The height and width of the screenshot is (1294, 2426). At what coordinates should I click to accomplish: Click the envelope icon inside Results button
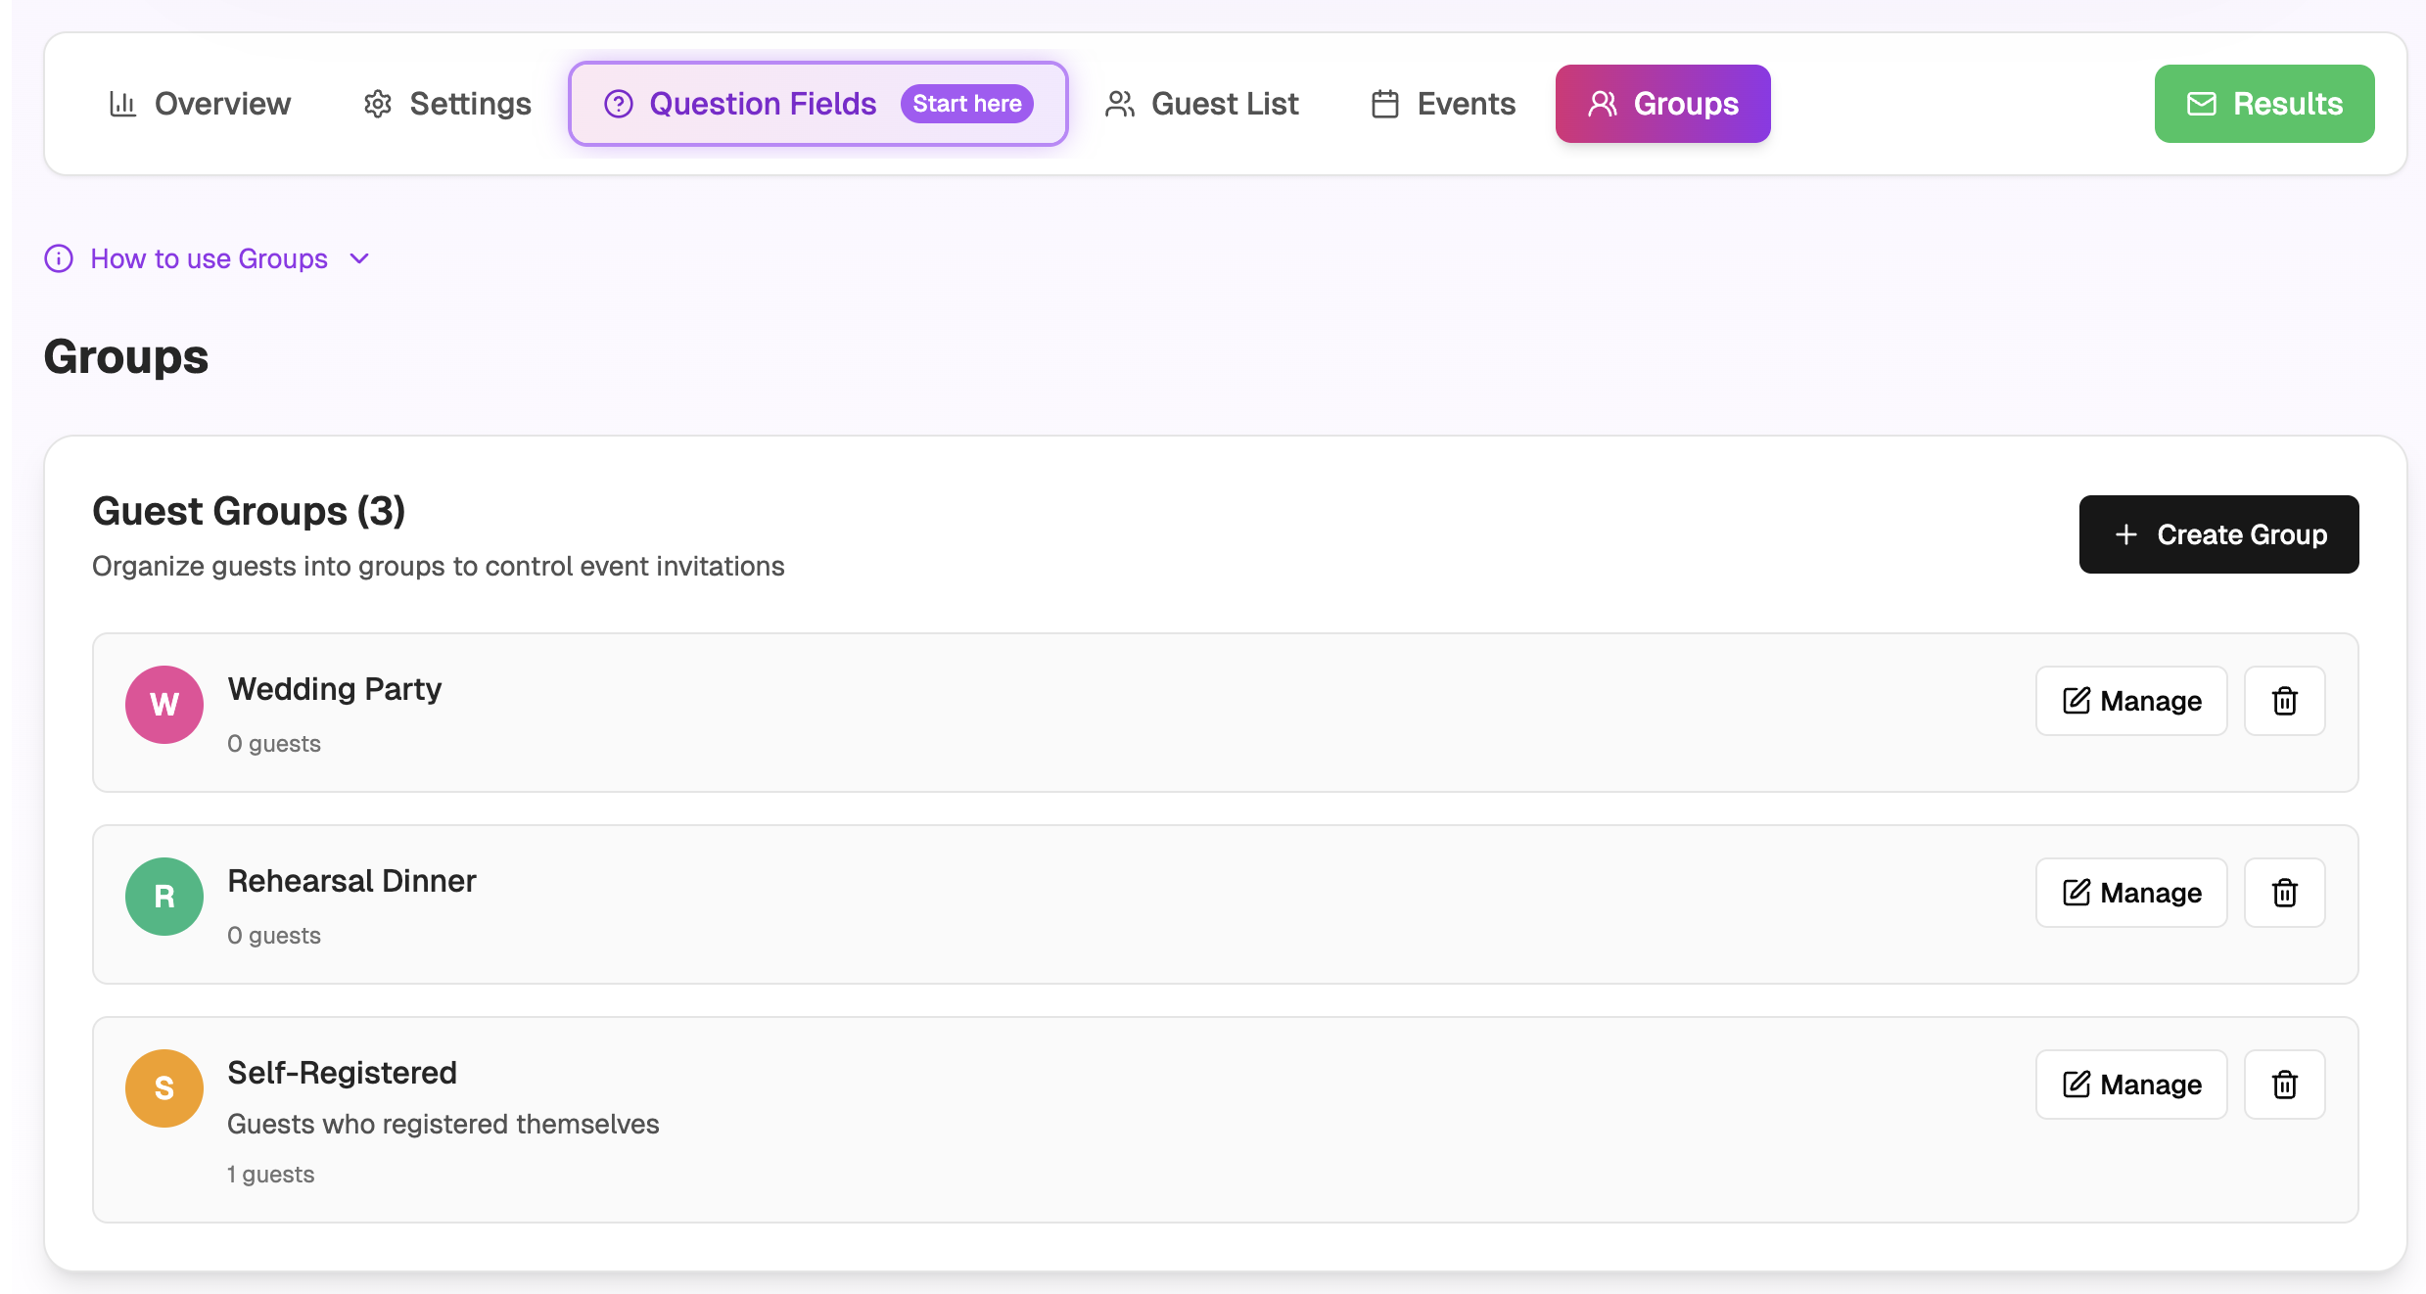[x=2200, y=104]
